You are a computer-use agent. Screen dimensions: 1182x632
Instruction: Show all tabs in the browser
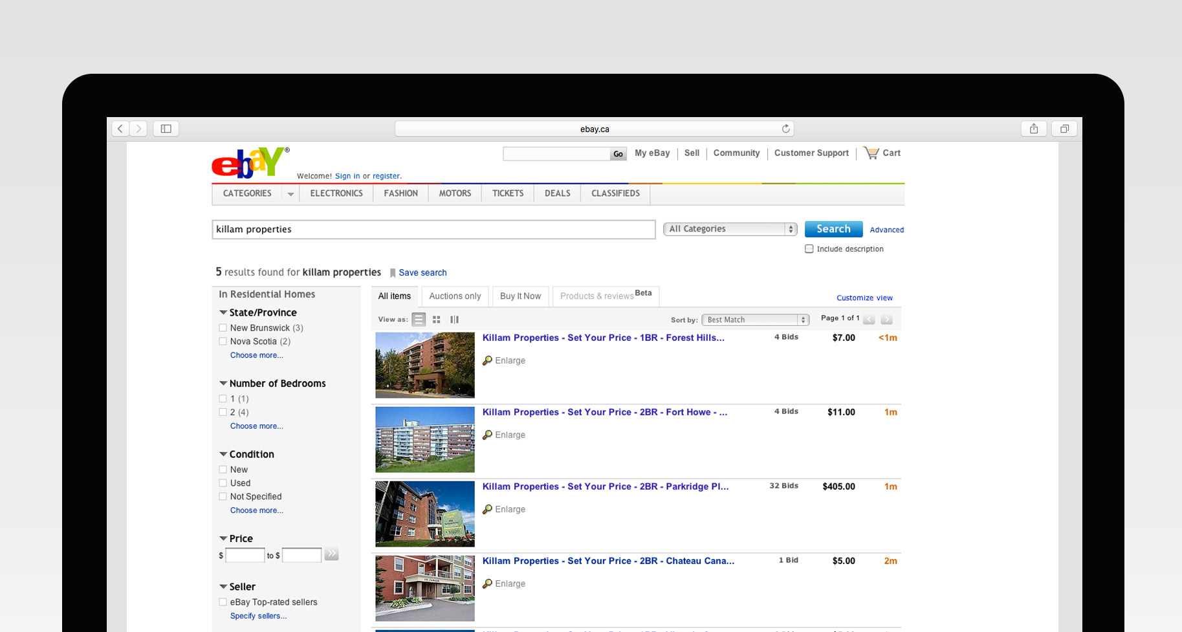click(x=1064, y=129)
